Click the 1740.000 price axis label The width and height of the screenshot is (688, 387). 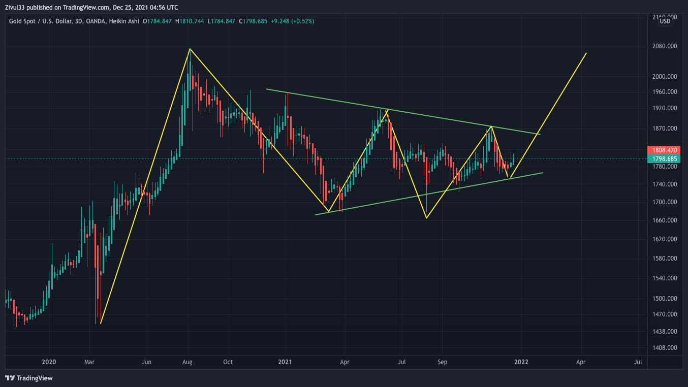pyautogui.click(x=665, y=184)
